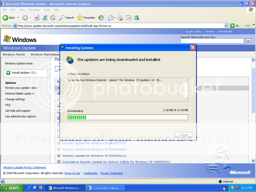Viewport: 256px width, 192px height.
Task: Go to the Home page icon
Action: tap(52, 18)
